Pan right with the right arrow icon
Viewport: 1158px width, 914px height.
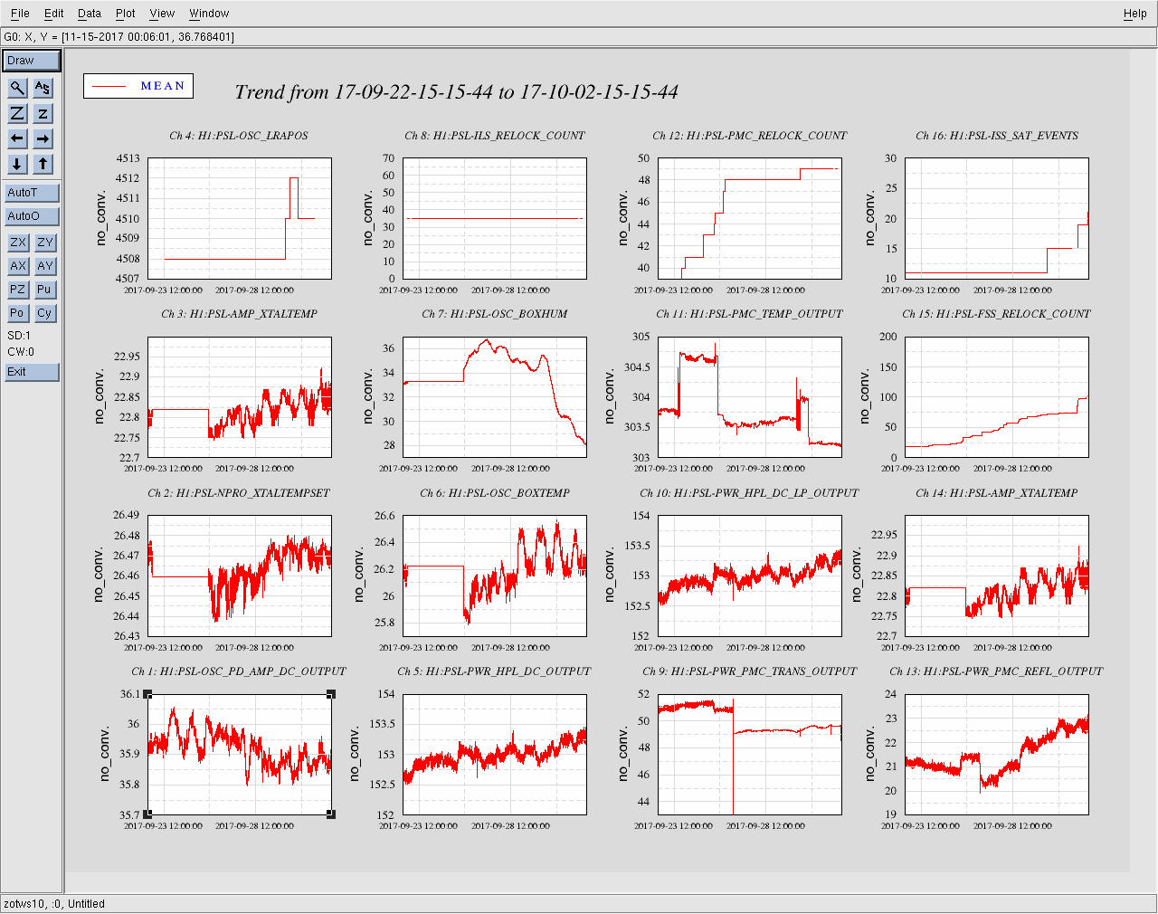(43, 138)
